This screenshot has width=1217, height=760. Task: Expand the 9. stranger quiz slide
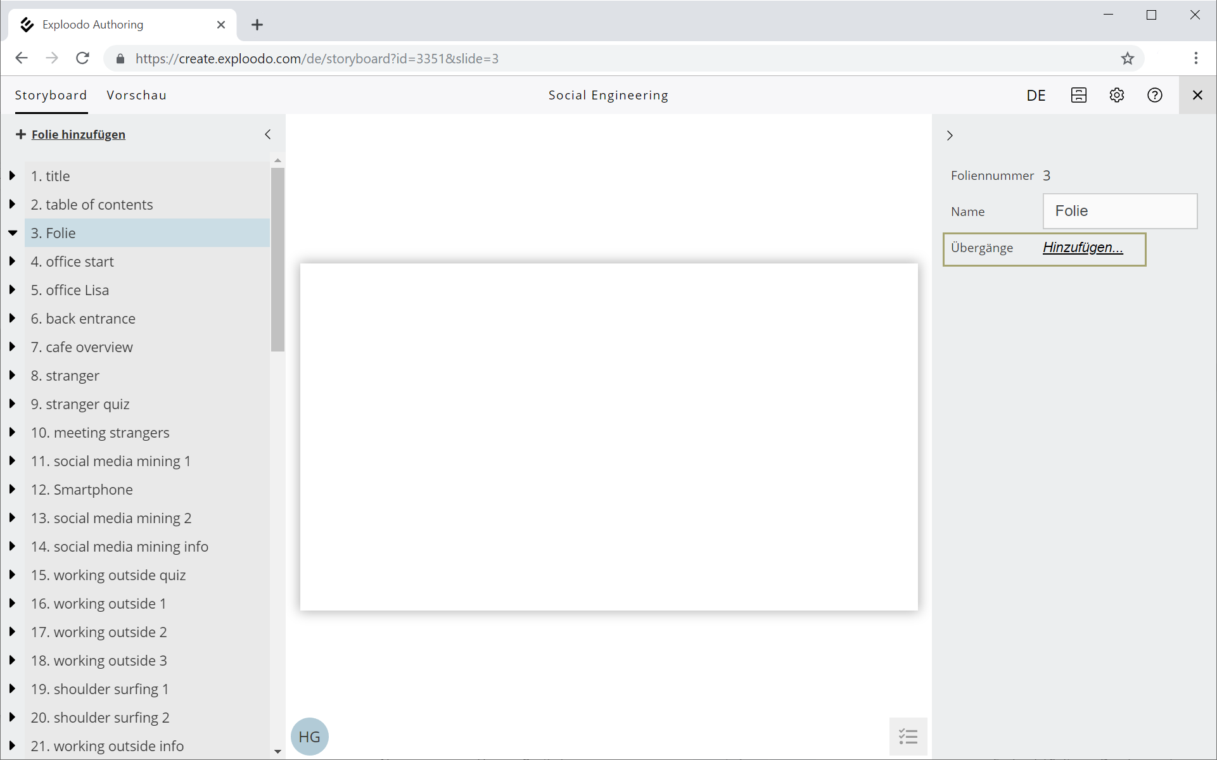12,404
